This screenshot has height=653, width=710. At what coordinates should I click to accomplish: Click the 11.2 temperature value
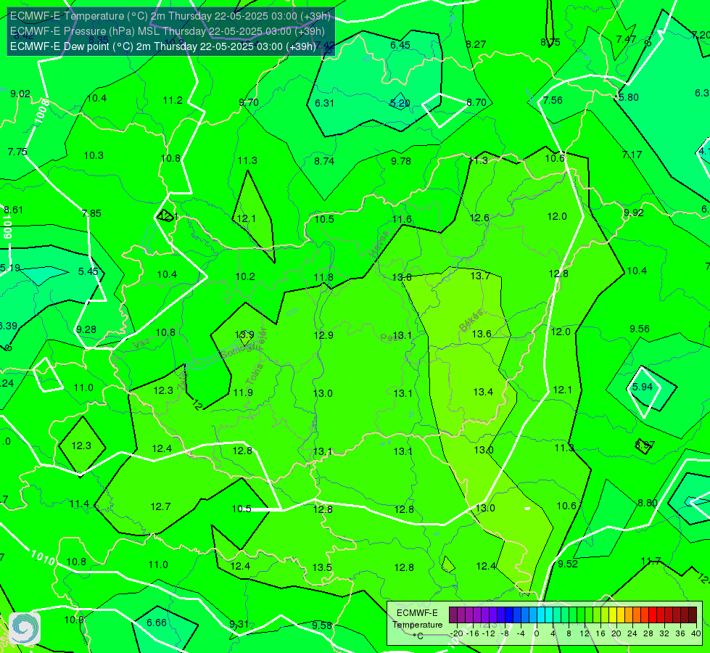click(173, 101)
